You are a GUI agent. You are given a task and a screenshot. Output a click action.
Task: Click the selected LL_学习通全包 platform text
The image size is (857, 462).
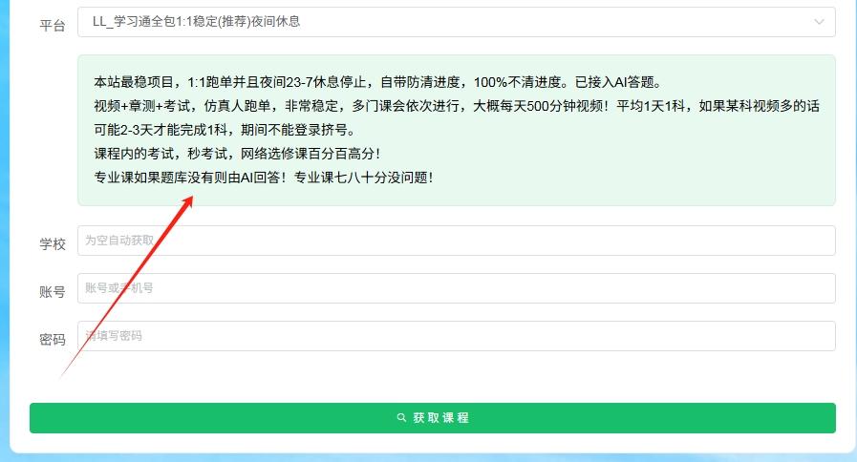click(196, 21)
